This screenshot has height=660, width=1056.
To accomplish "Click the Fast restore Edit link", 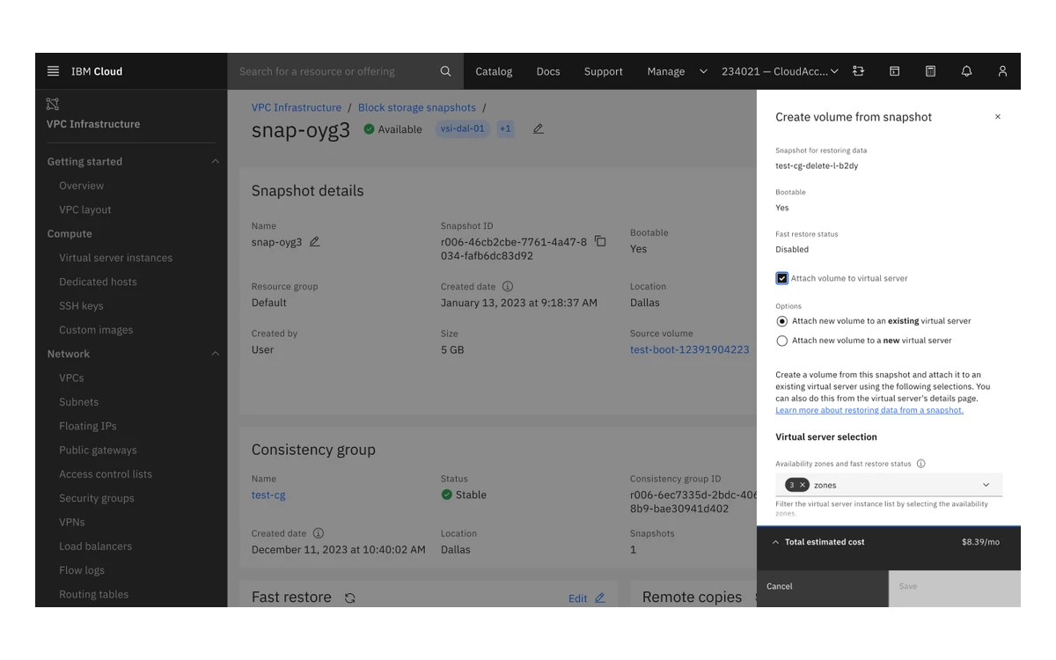I will pos(577,598).
